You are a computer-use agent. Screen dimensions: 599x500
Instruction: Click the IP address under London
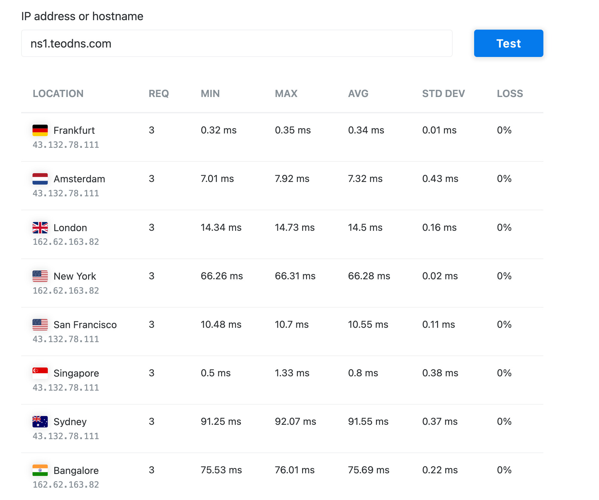coord(66,242)
